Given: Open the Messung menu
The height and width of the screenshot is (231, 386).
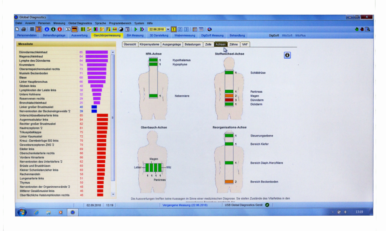Looking at the screenshot, I should coord(59,23).
